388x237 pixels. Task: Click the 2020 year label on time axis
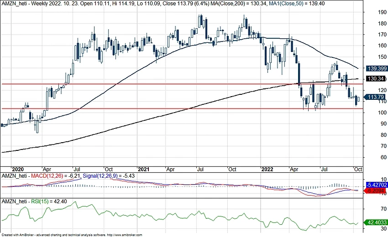[x=18, y=169]
